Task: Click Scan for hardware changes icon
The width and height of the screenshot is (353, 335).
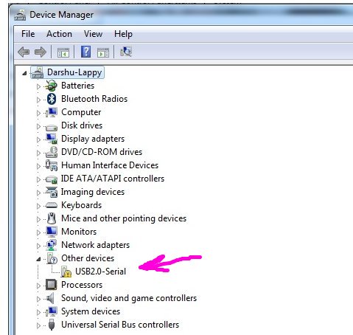Action: point(126,52)
